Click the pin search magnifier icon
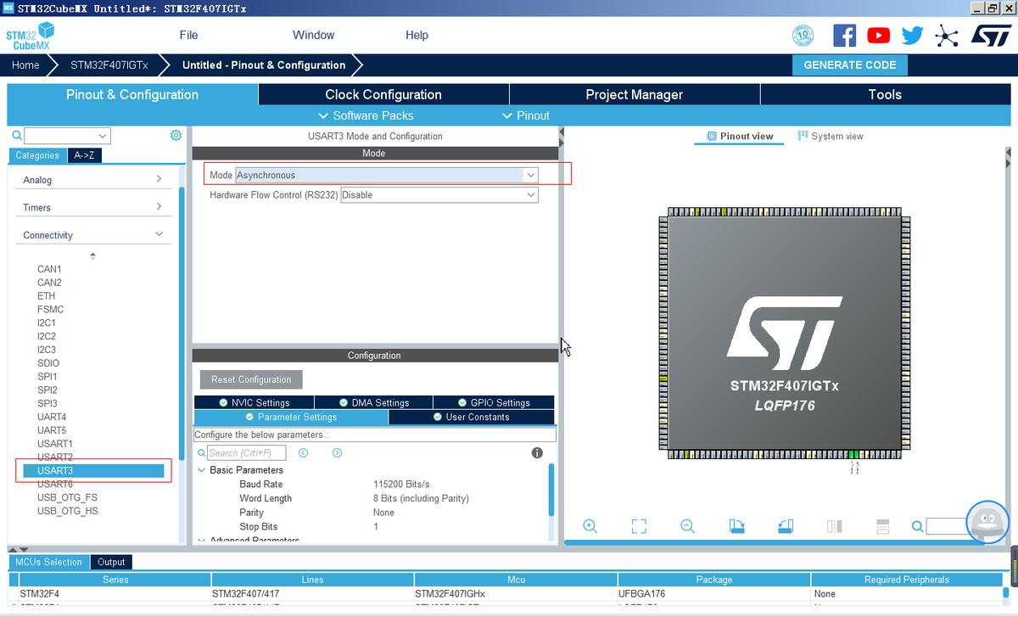This screenshot has height=617, width=1018. pos(917,526)
